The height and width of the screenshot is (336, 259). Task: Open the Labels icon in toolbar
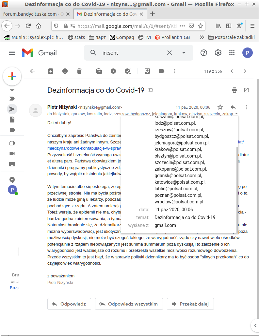coord(162,71)
